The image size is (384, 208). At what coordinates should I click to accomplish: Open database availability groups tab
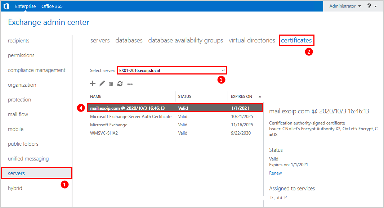point(186,40)
